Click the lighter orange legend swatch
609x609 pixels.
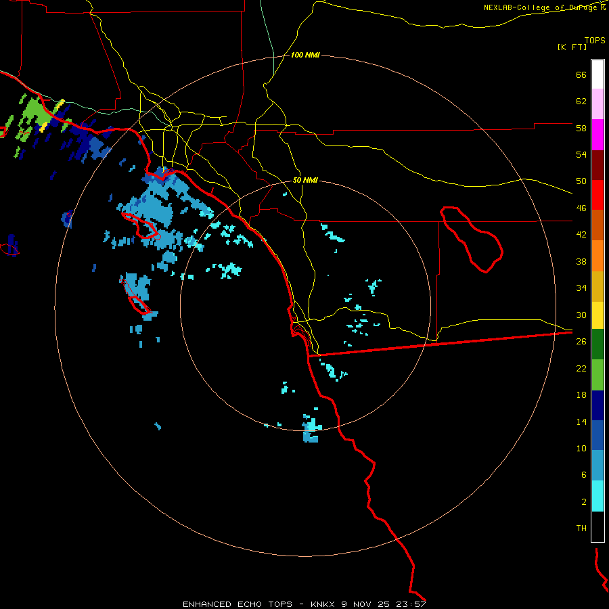click(x=597, y=256)
